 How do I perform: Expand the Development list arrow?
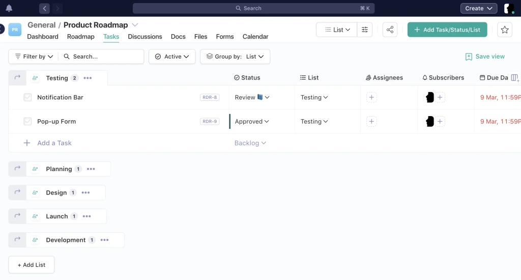coord(17,239)
